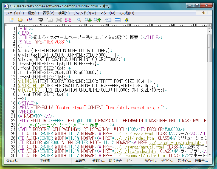Click "TEXT/CSS" string on line 4
Screen dimensions: 217x169
55,42
